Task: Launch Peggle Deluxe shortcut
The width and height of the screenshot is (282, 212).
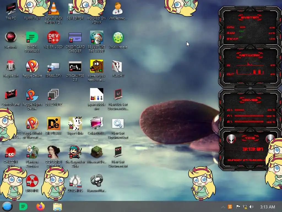Action: click(32, 69)
